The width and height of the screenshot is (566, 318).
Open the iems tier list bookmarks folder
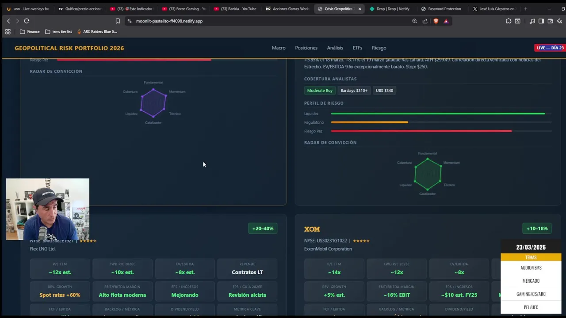58,31
